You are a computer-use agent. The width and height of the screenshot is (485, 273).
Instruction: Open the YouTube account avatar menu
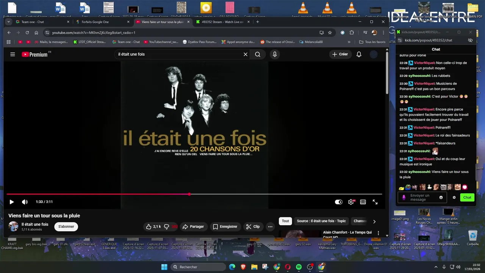374,54
